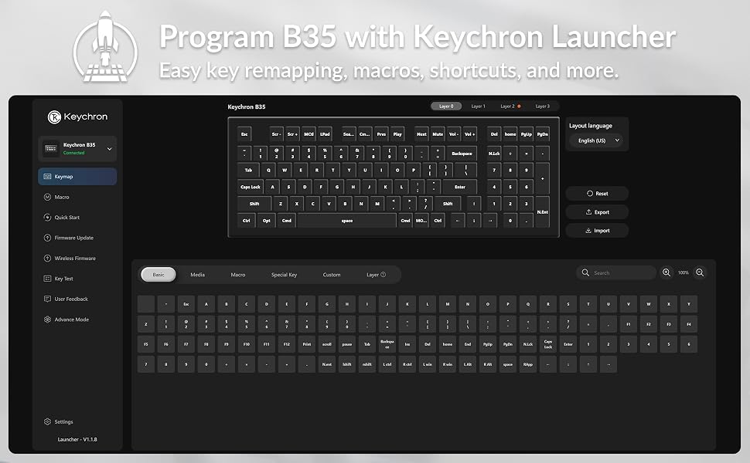Select the N.Lck key on keyboard layout

[494, 154]
